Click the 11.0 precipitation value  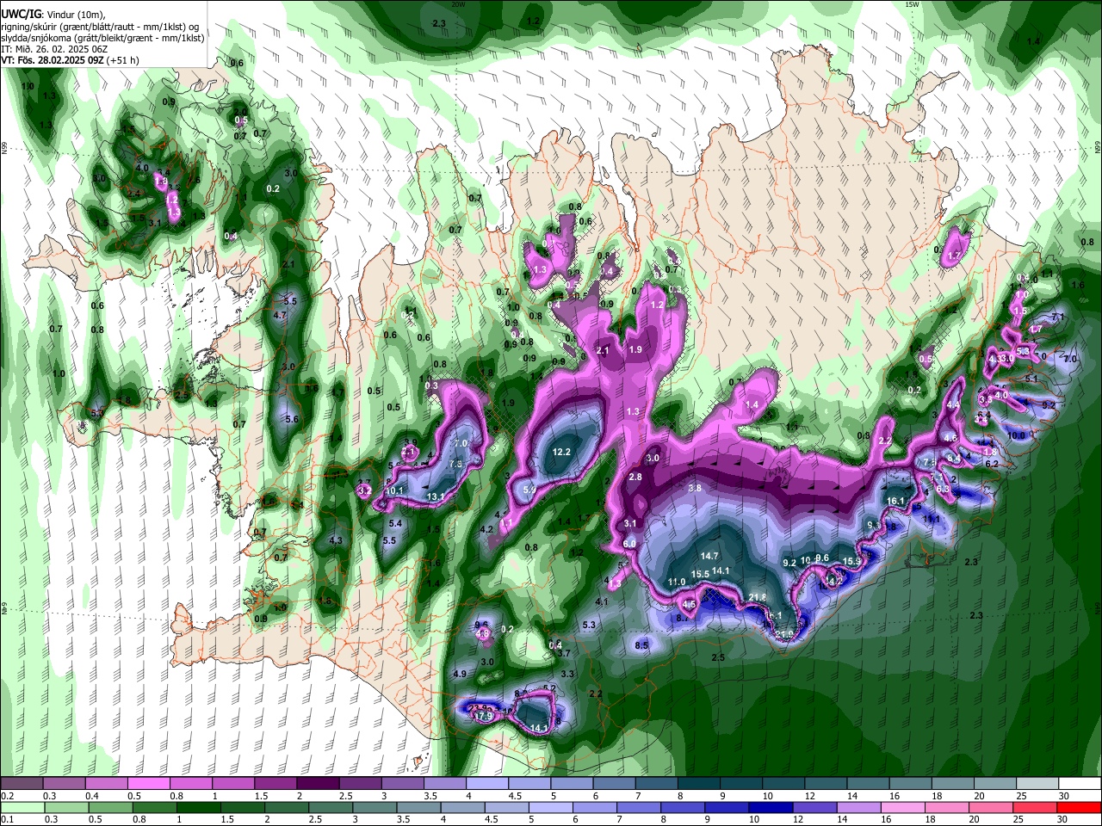click(x=678, y=583)
